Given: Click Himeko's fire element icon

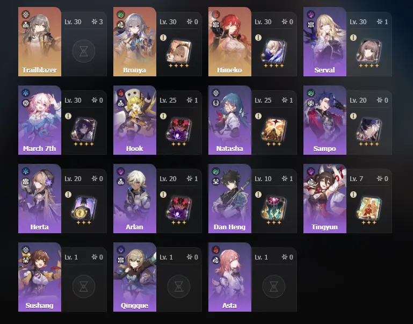Looking at the screenshot, I should pyautogui.click(x=216, y=14).
